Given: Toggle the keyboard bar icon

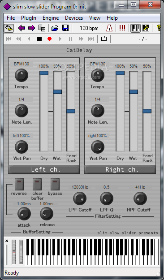Looking at the screenshot, I should 135,28.
